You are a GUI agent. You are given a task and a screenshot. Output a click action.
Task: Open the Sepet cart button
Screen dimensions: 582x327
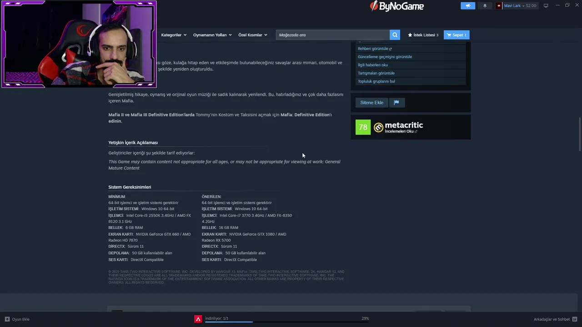tap(457, 35)
